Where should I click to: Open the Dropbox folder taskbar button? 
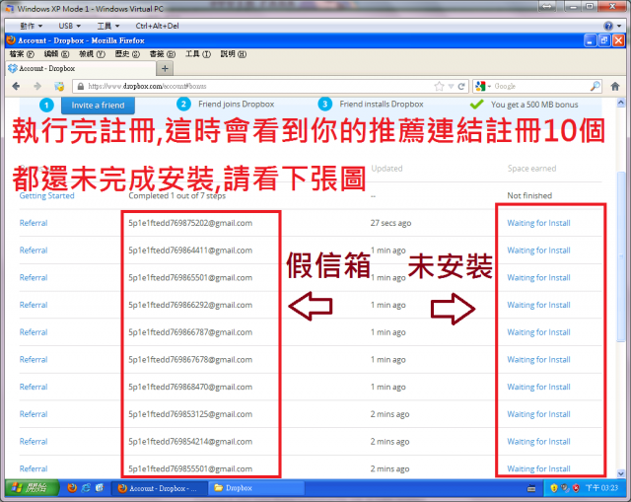pyautogui.click(x=256, y=488)
